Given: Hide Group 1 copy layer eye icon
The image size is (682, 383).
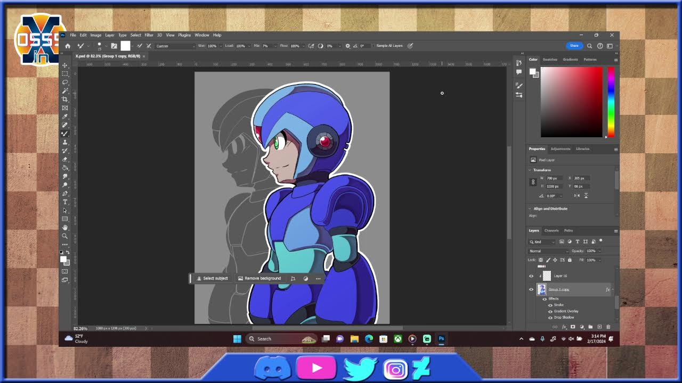Looking at the screenshot, I should 531,289.
